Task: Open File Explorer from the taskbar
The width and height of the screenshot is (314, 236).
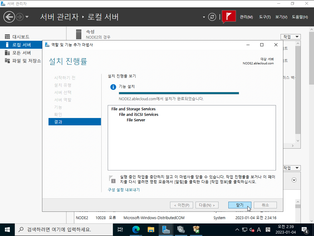Action: pyautogui.click(x=151, y=230)
